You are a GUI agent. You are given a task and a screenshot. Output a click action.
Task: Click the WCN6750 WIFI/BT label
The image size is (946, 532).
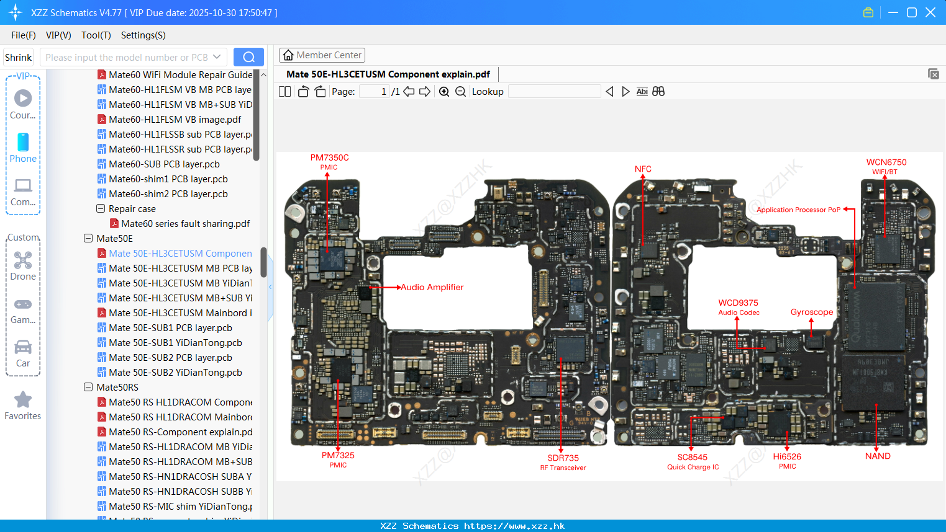tap(886, 167)
